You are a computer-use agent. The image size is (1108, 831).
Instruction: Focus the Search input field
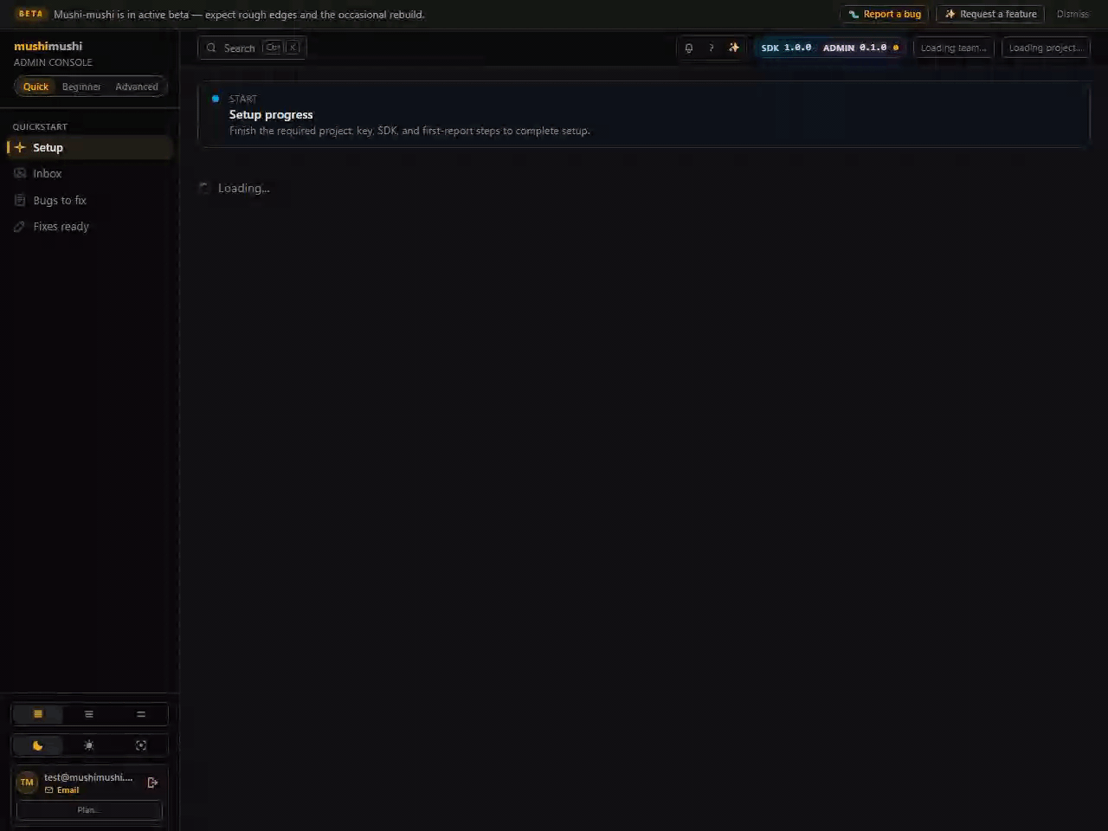pos(252,48)
